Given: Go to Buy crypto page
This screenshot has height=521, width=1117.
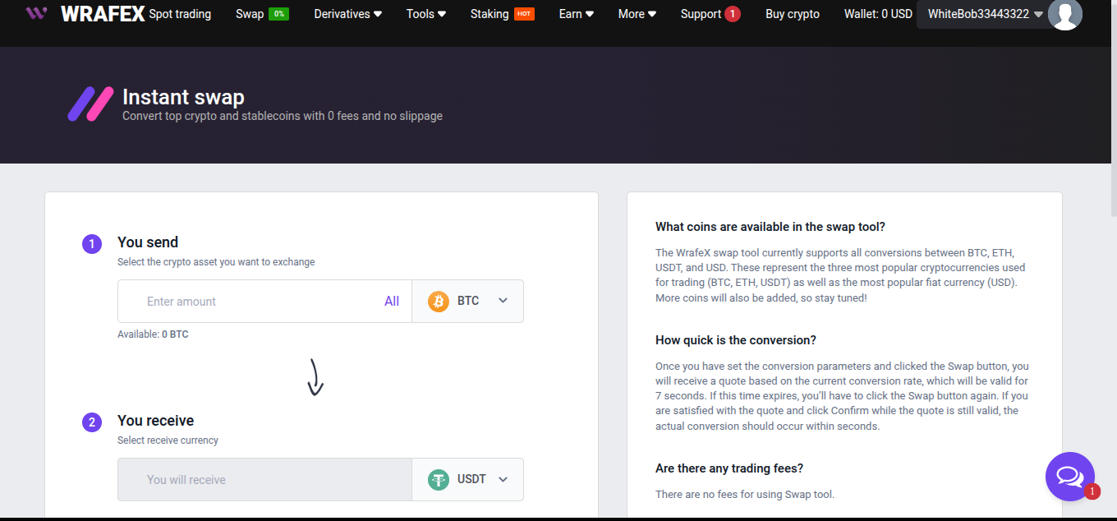Looking at the screenshot, I should point(792,14).
